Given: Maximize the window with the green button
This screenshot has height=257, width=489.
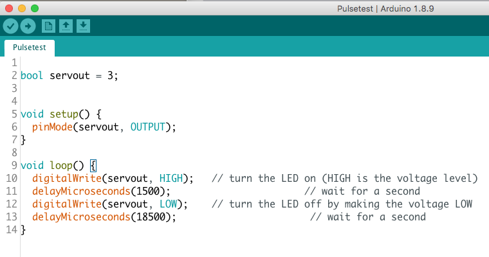Looking at the screenshot, I should coord(35,8).
